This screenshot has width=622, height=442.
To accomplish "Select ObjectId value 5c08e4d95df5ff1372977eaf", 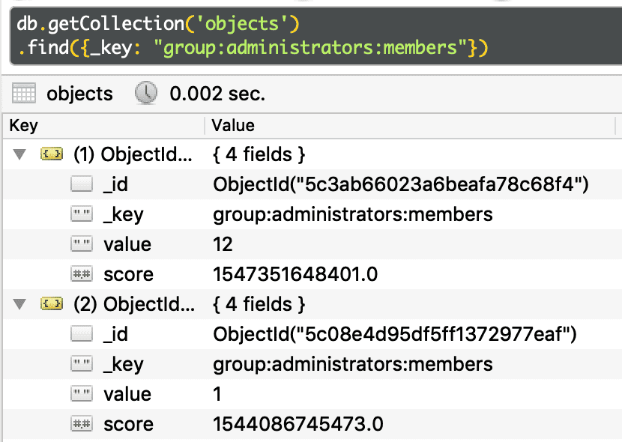I will pos(394,335).
